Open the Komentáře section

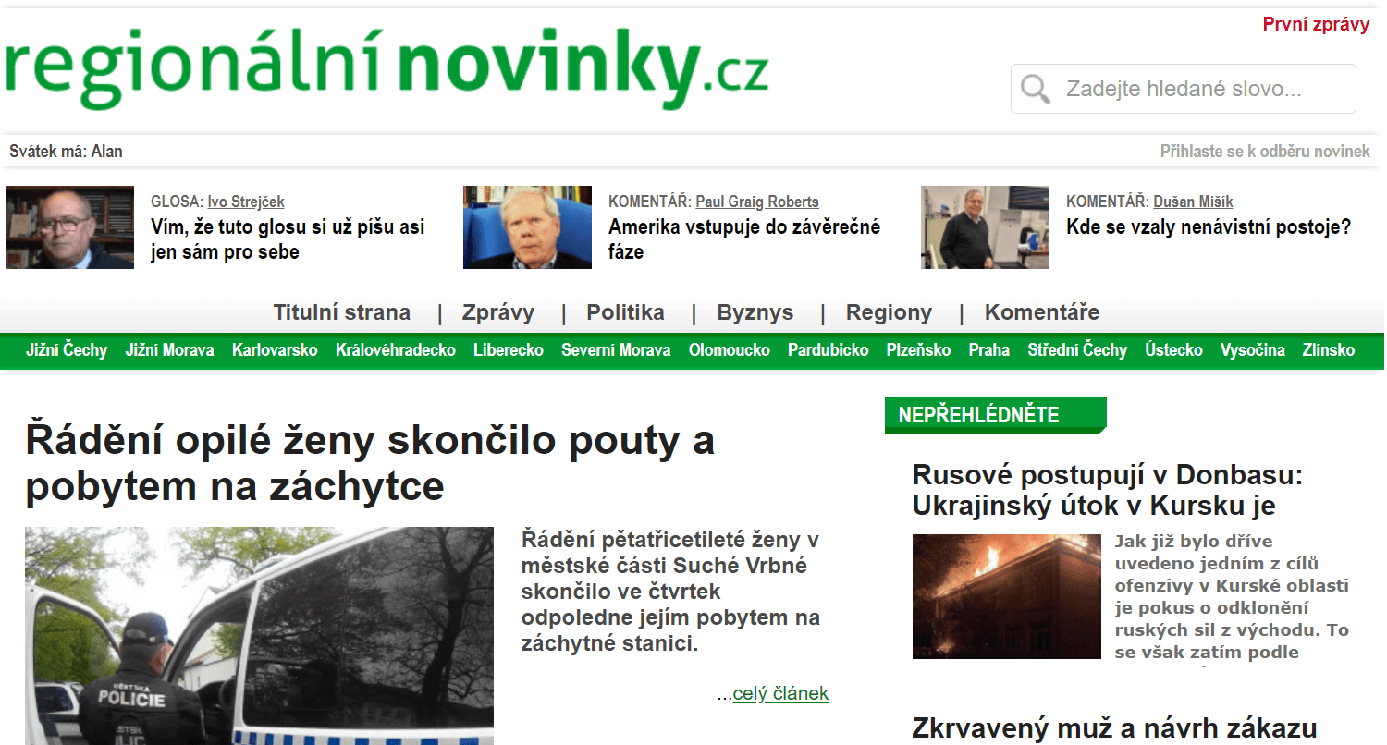(x=1042, y=312)
